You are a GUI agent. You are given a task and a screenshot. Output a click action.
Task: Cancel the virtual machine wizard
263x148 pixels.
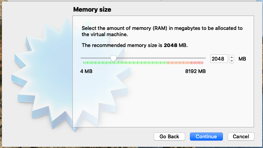(241, 136)
